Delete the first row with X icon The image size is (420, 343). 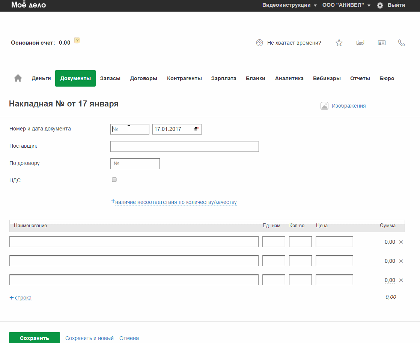pyautogui.click(x=401, y=242)
